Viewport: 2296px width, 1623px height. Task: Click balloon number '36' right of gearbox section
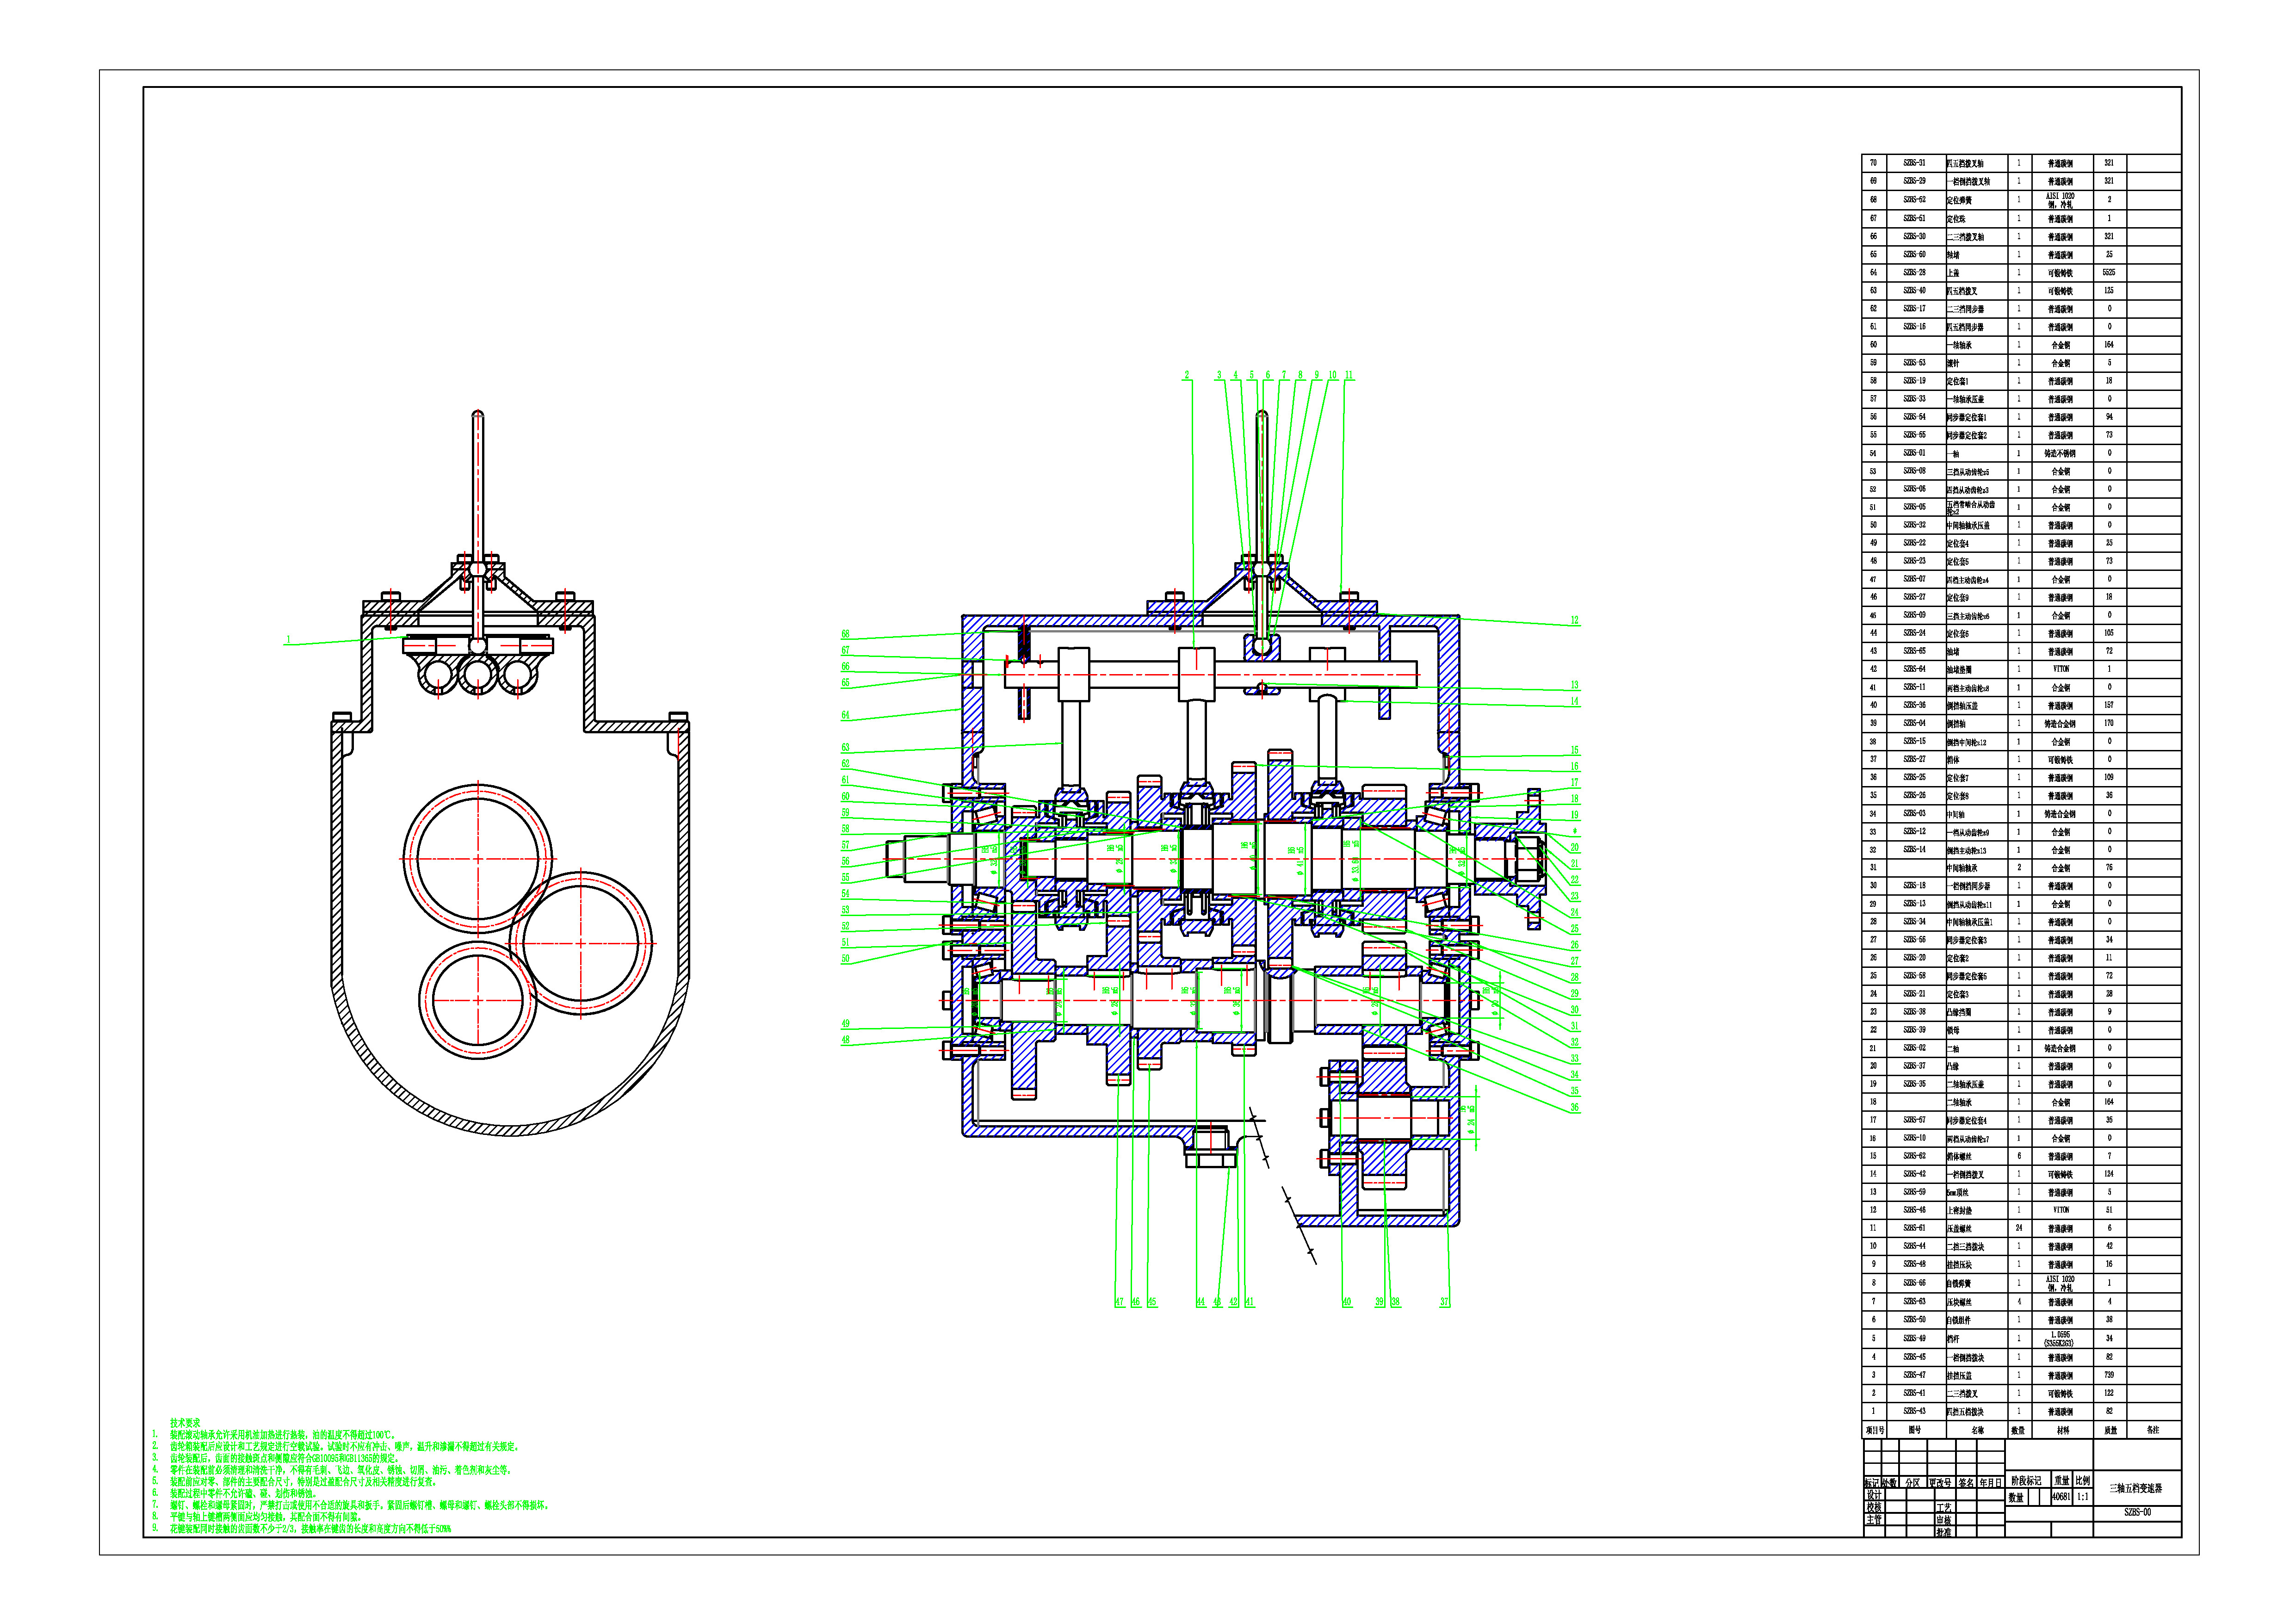click(1574, 1107)
